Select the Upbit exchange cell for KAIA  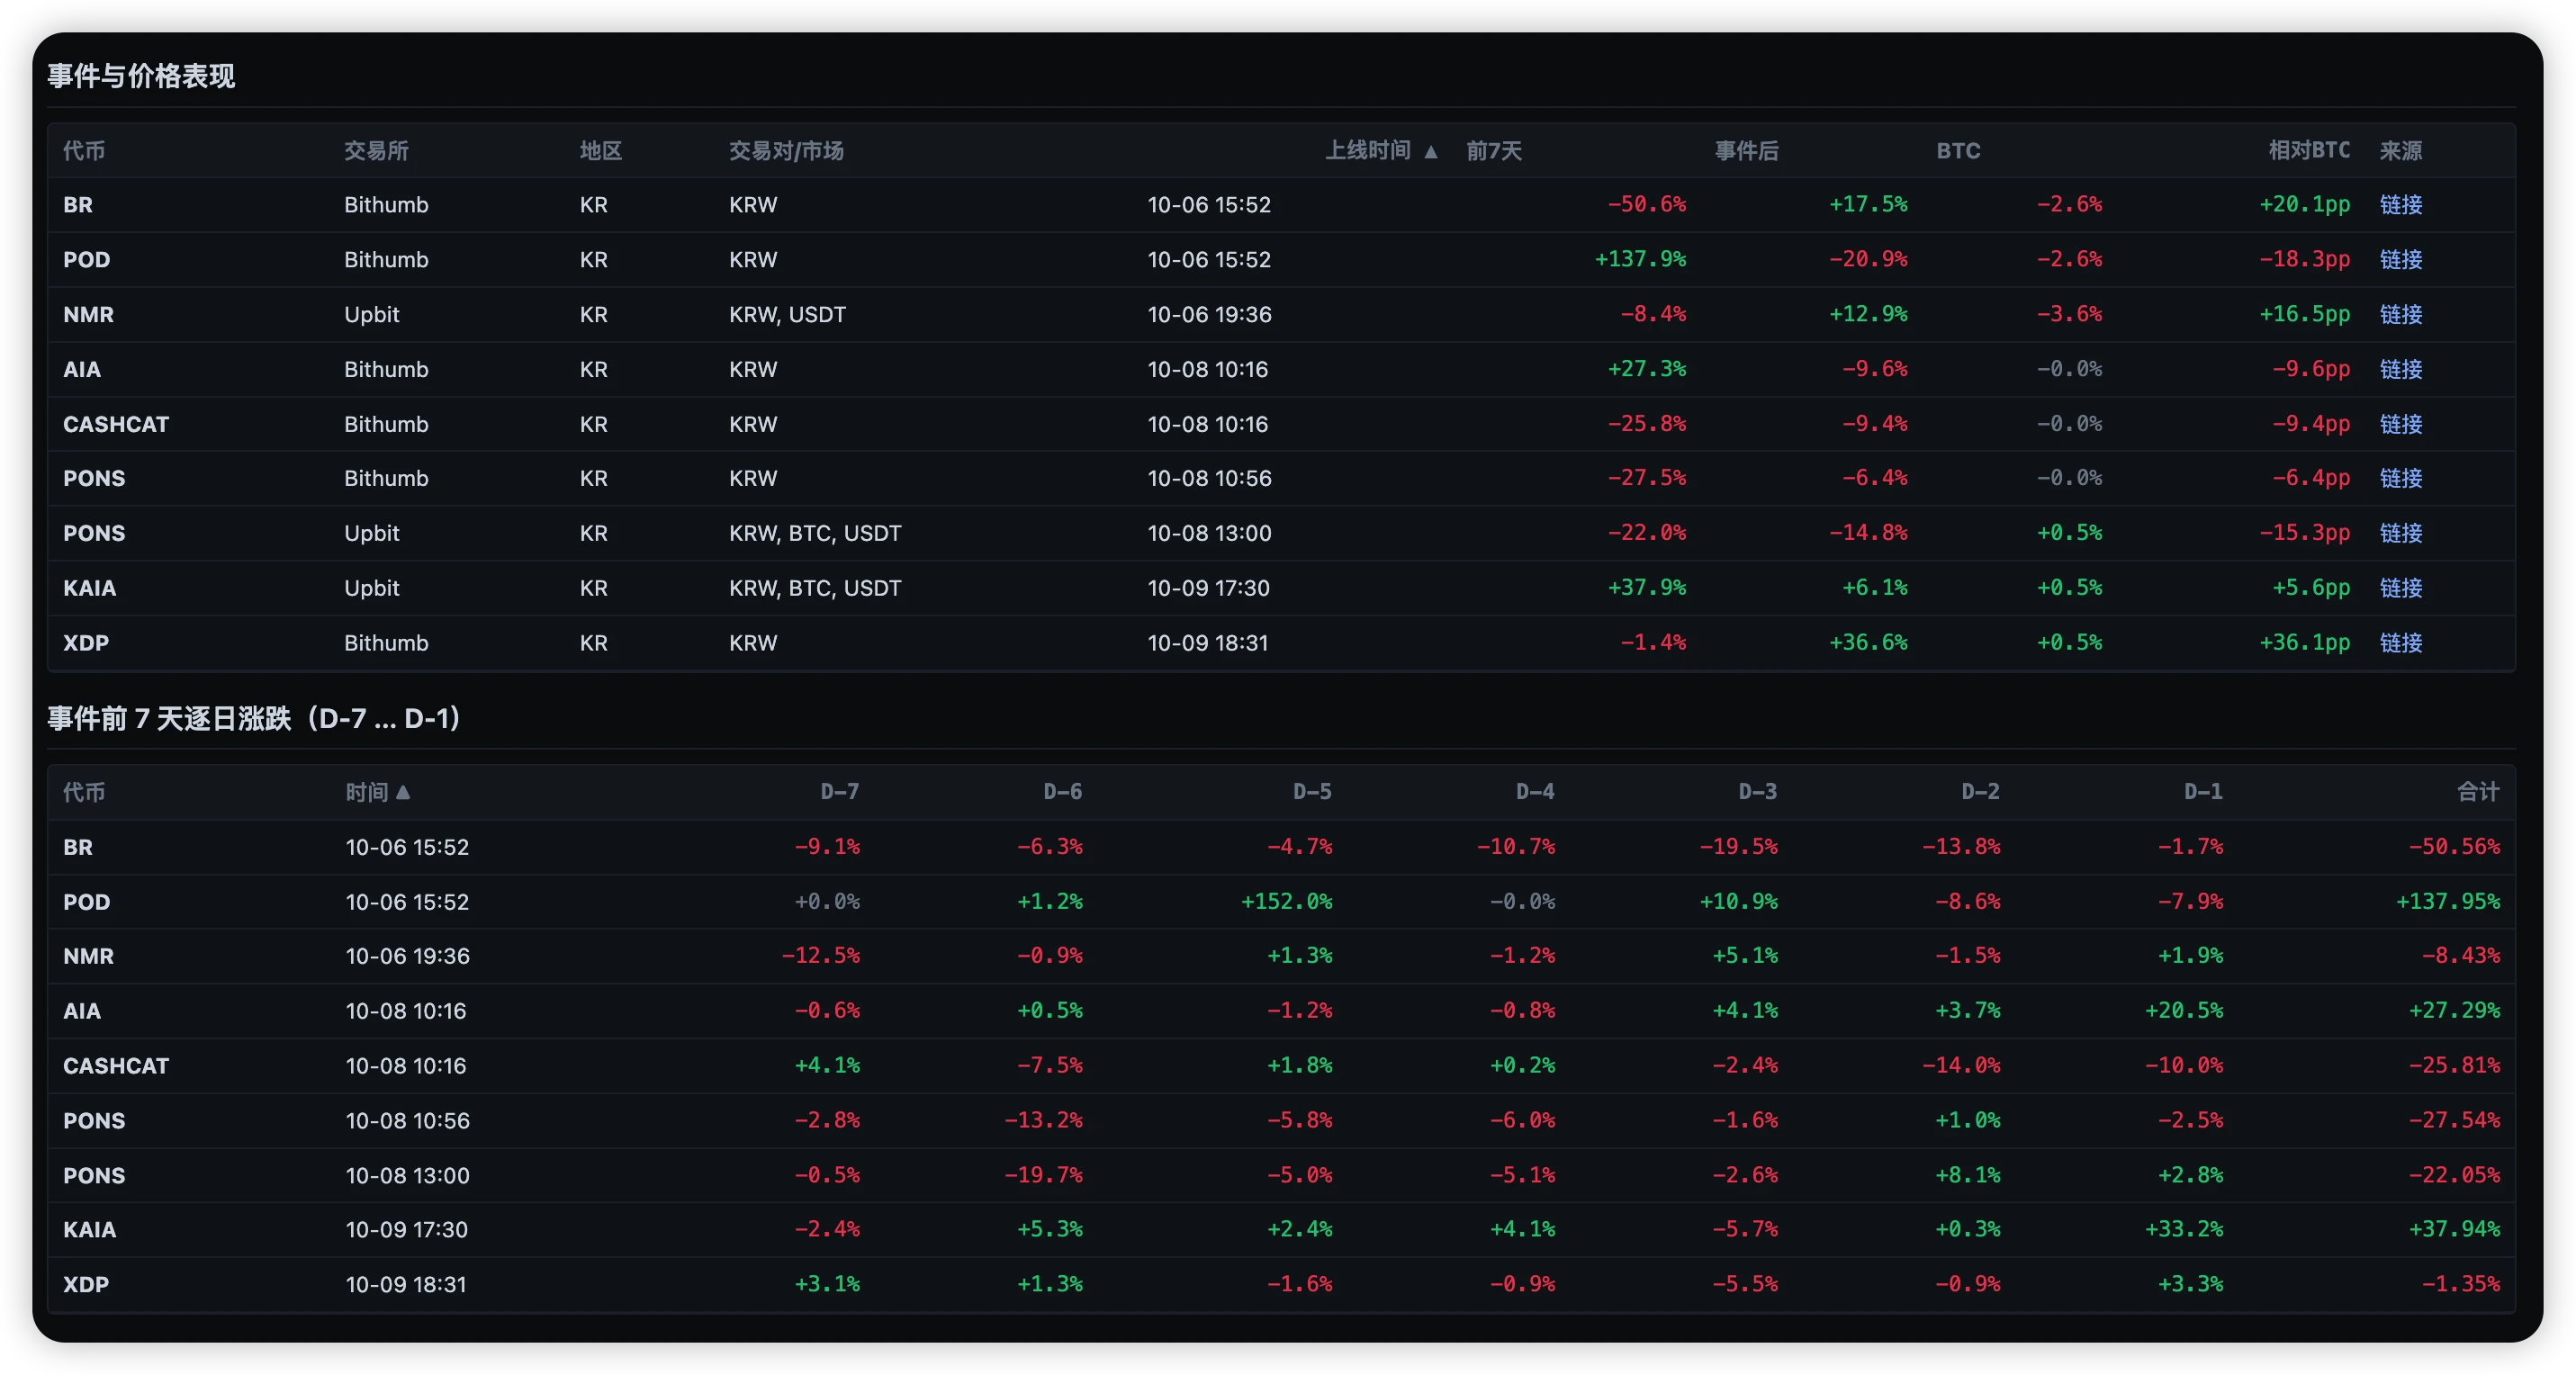pyautogui.click(x=372, y=589)
